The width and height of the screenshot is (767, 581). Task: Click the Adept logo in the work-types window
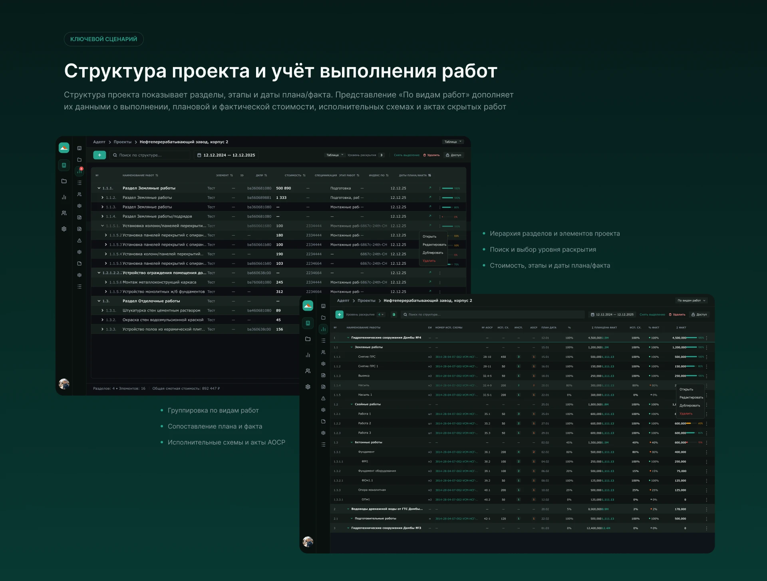tap(308, 306)
